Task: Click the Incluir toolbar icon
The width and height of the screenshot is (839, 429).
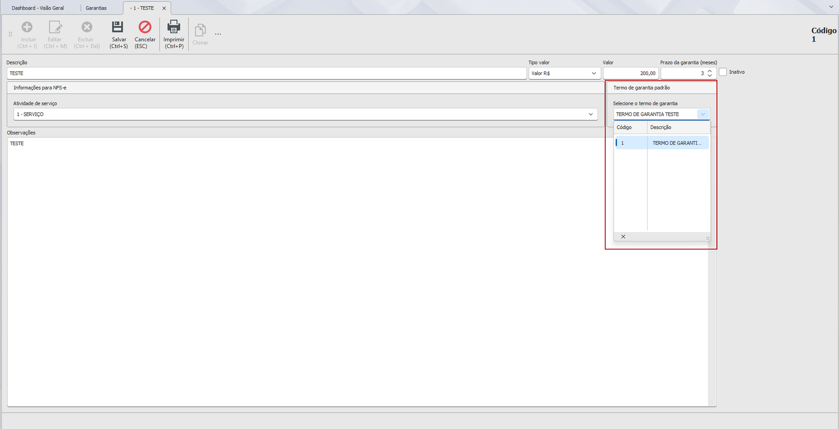Action: pos(27,27)
